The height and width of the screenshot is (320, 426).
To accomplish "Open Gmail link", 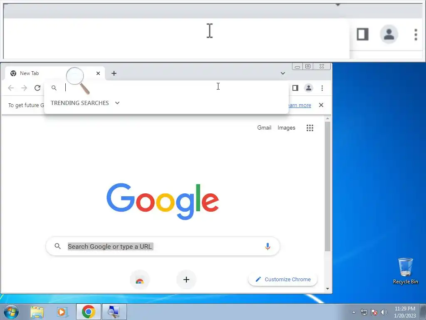I will (x=264, y=127).
